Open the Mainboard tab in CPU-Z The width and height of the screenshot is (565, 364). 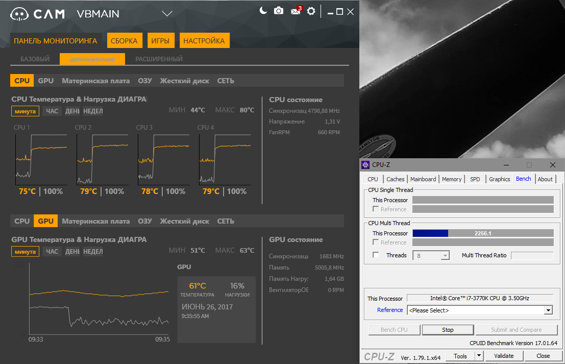pyautogui.click(x=423, y=179)
